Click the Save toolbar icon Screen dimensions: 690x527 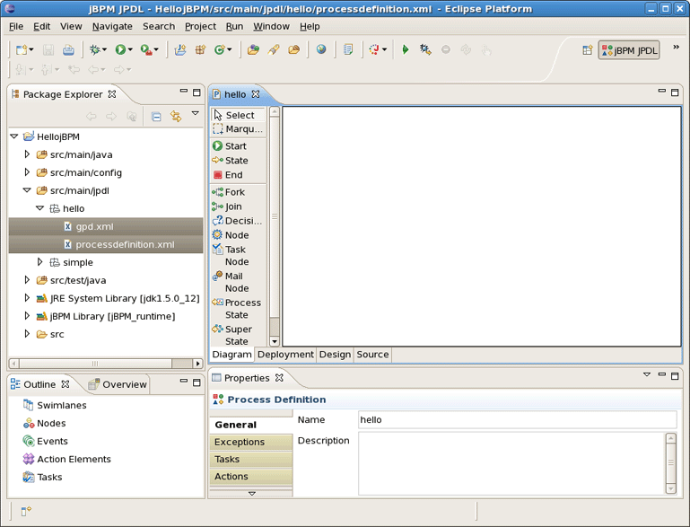48,49
